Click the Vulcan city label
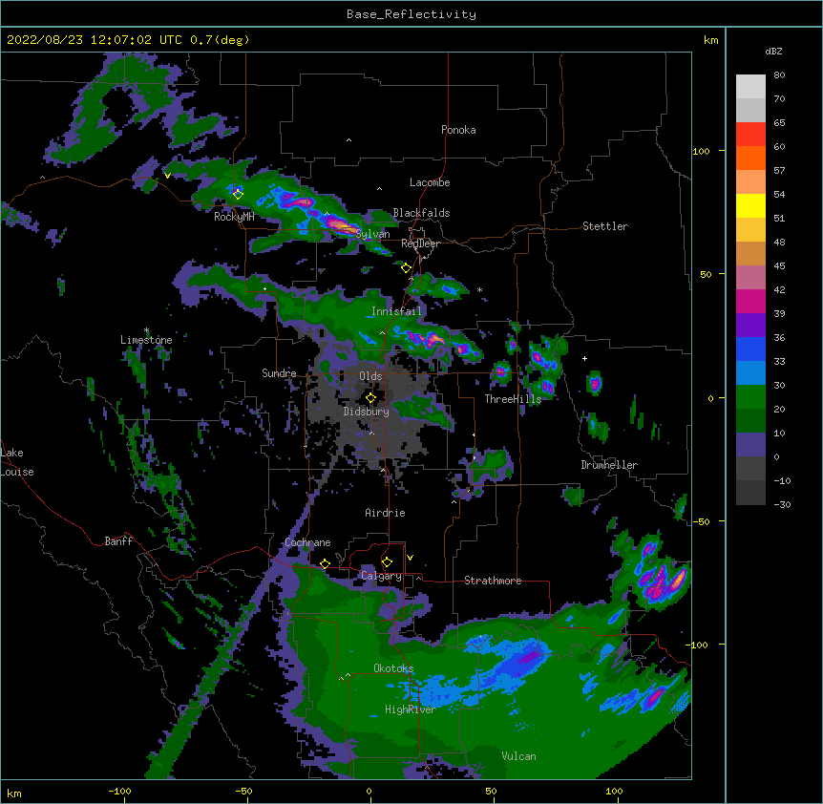823x804 pixels. [518, 756]
